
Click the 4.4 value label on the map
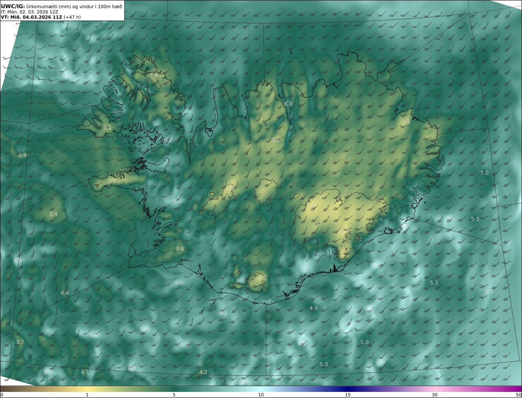[65, 293]
